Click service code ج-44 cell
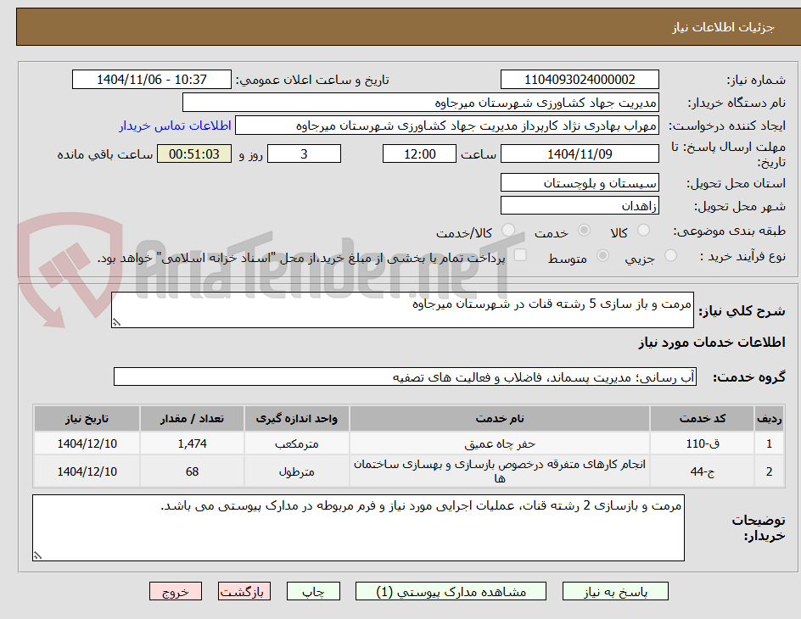 [x=702, y=471]
